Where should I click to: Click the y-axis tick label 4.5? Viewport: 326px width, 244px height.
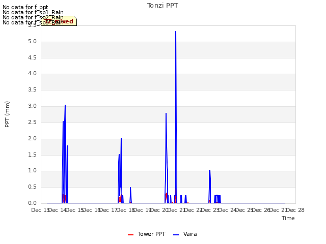point(32,57)
